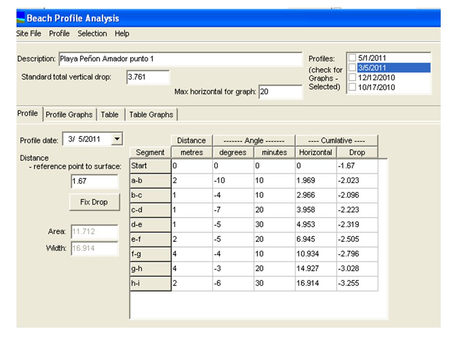Viewport: 452px width, 339px height.
Task: Check the 10/17/2010 profile checkbox
Action: coord(352,87)
